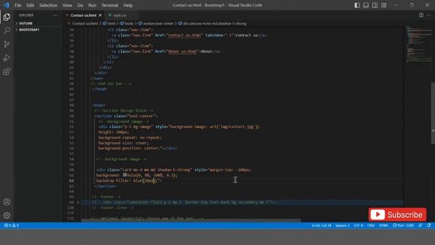Open editor More Actions ellipsis

tap(429, 15)
